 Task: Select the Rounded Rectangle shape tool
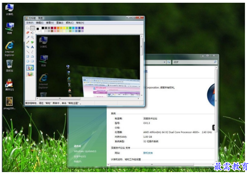point(32,61)
